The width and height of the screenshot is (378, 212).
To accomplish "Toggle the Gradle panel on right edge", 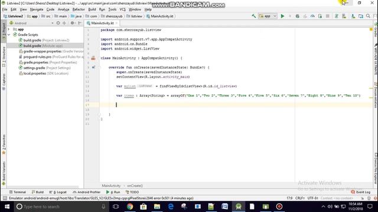I will [376, 30].
